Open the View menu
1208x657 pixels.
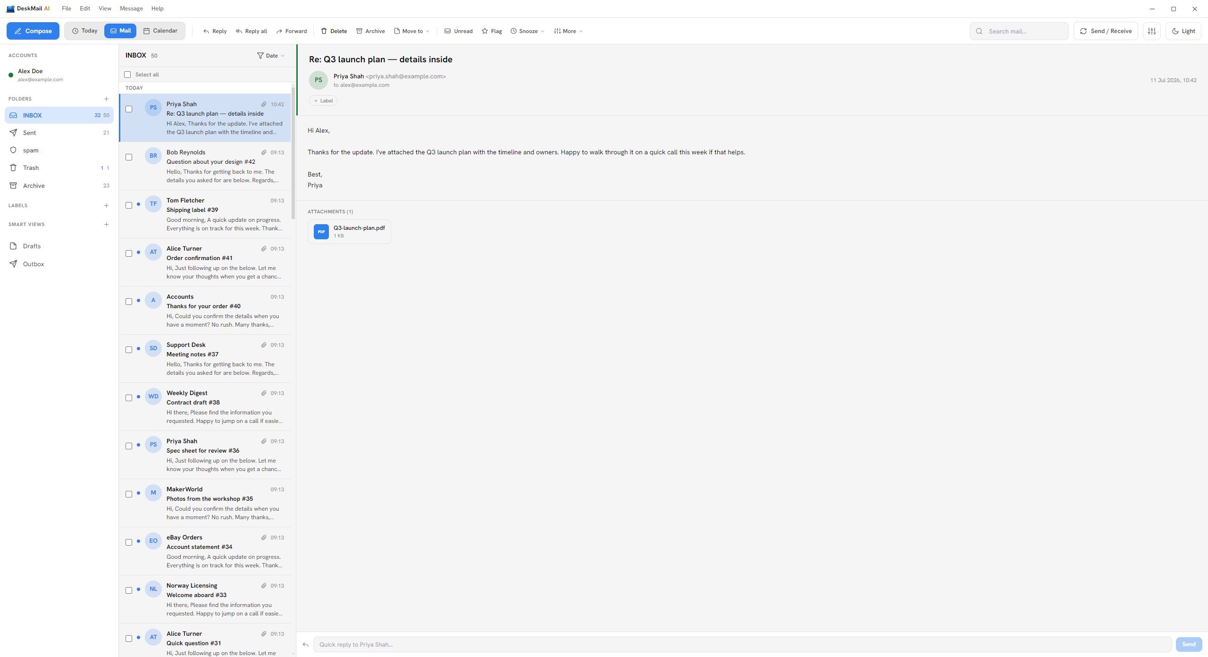[105, 8]
